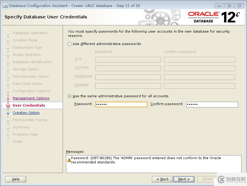This screenshot has height=186, width=247.
Task: Click the Creation Mode step
Action: point(25,40)
